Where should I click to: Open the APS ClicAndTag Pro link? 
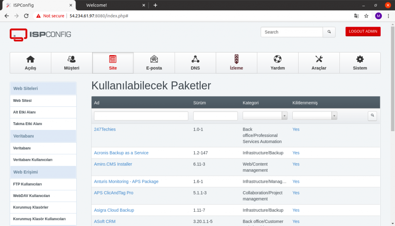pyautogui.click(x=114, y=193)
